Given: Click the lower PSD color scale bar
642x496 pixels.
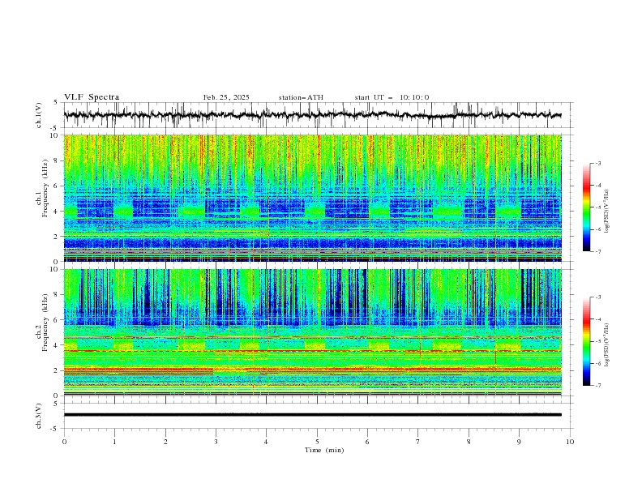Looking at the screenshot, I should [x=586, y=341].
